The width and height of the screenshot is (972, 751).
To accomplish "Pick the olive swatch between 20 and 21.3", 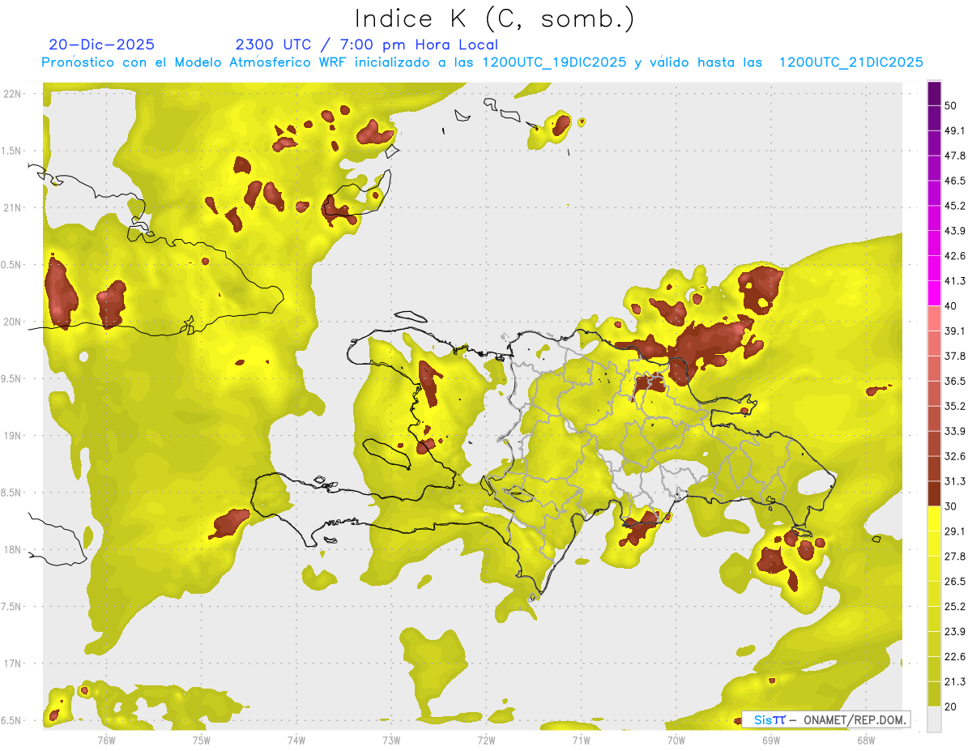I will [934, 695].
